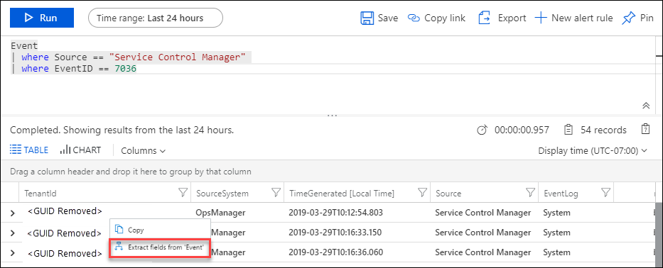Open the Time range Last 24 hours picker

point(155,18)
